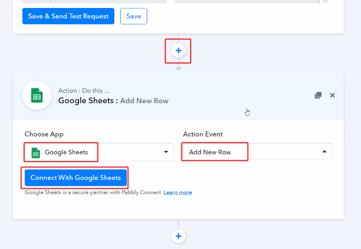
Task: Add step via plus below Google Sheets action
Action: click(179, 236)
